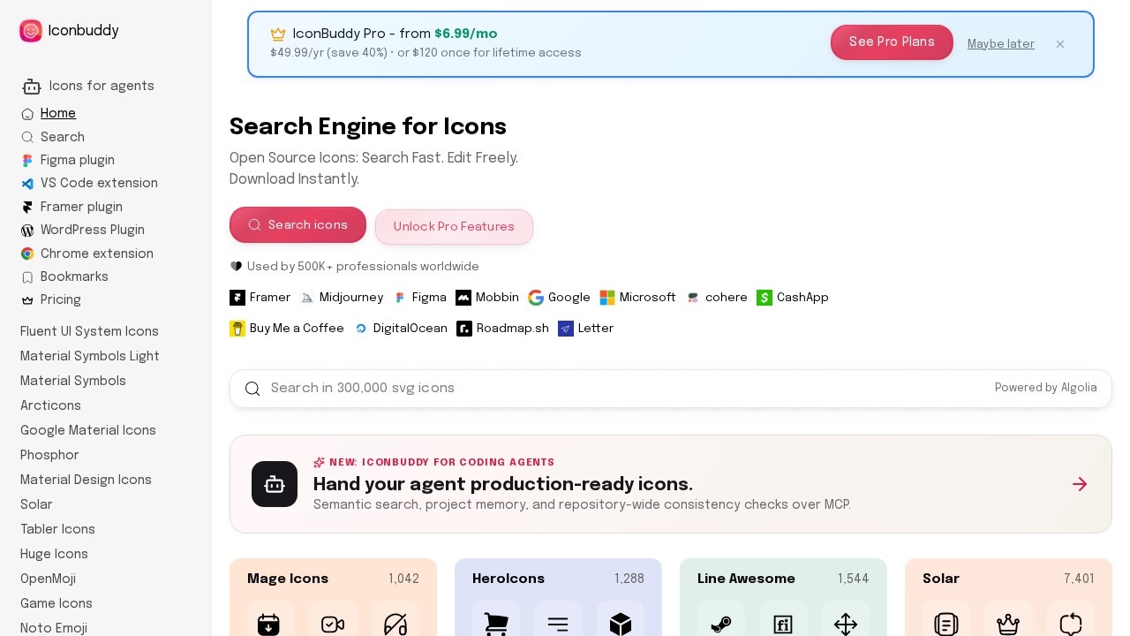Click the crown icon in Pro banner

(x=278, y=34)
